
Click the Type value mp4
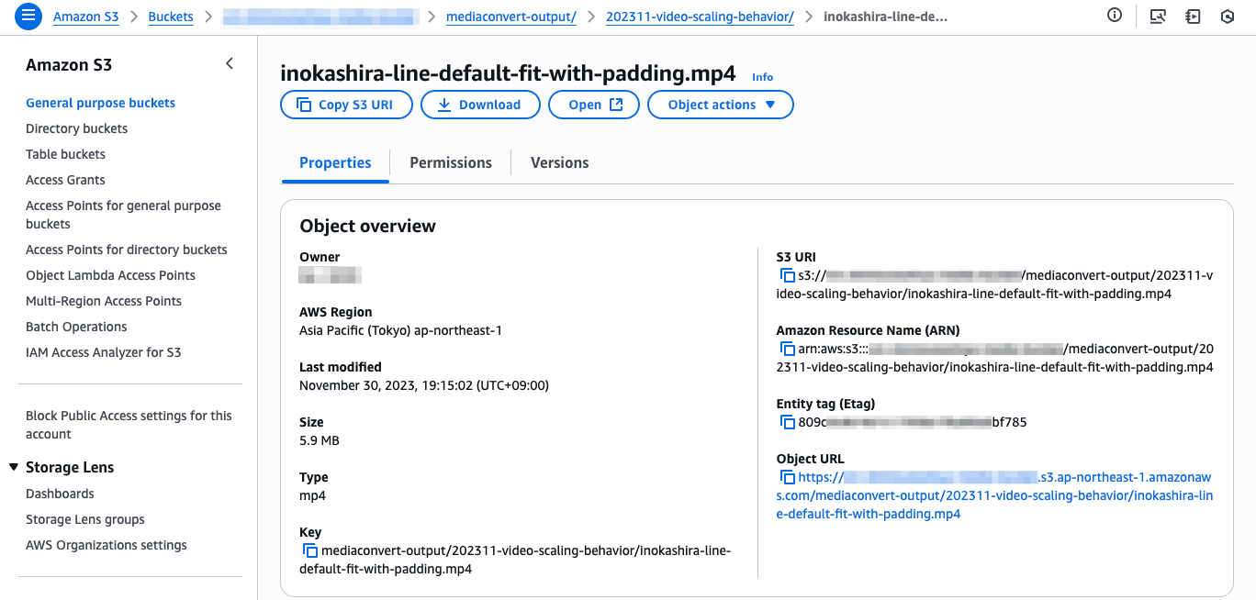(312, 495)
